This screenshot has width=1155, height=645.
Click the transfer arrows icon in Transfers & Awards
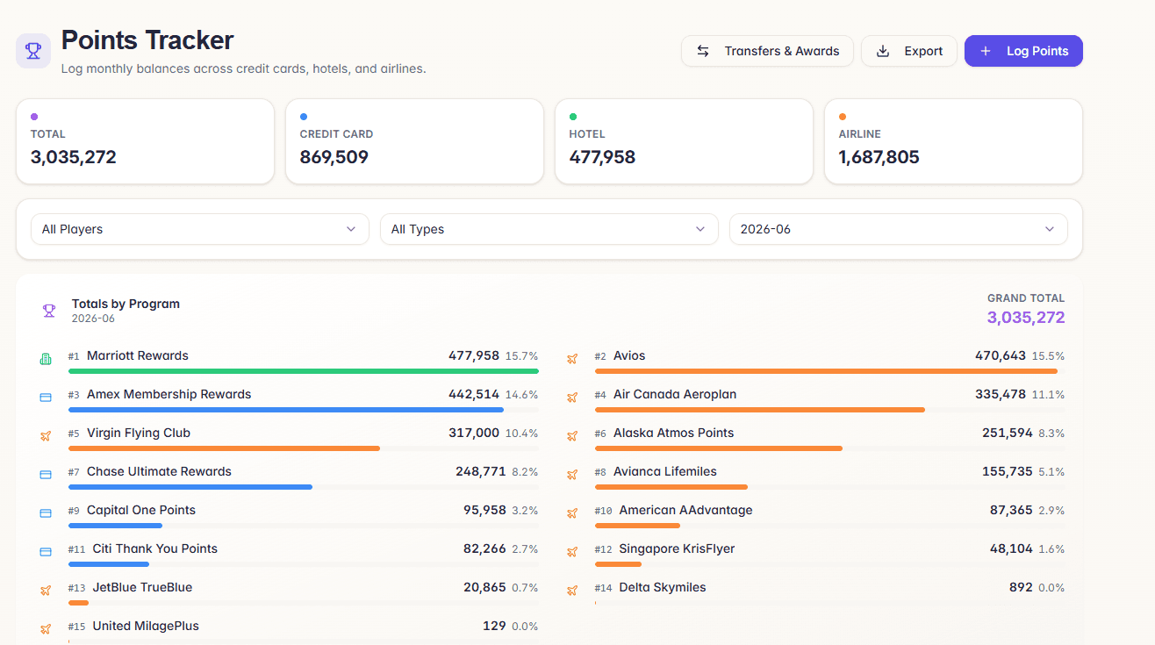pos(703,51)
